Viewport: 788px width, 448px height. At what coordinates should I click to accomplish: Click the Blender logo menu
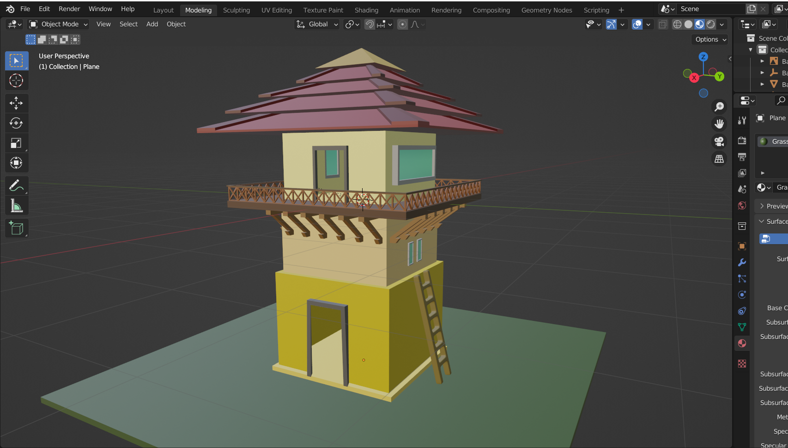pyautogui.click(x=10, y=9)
